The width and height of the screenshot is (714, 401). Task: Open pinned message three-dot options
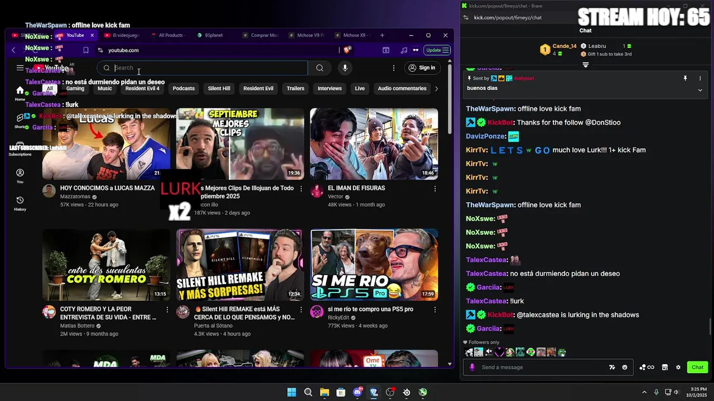[700, 79]
